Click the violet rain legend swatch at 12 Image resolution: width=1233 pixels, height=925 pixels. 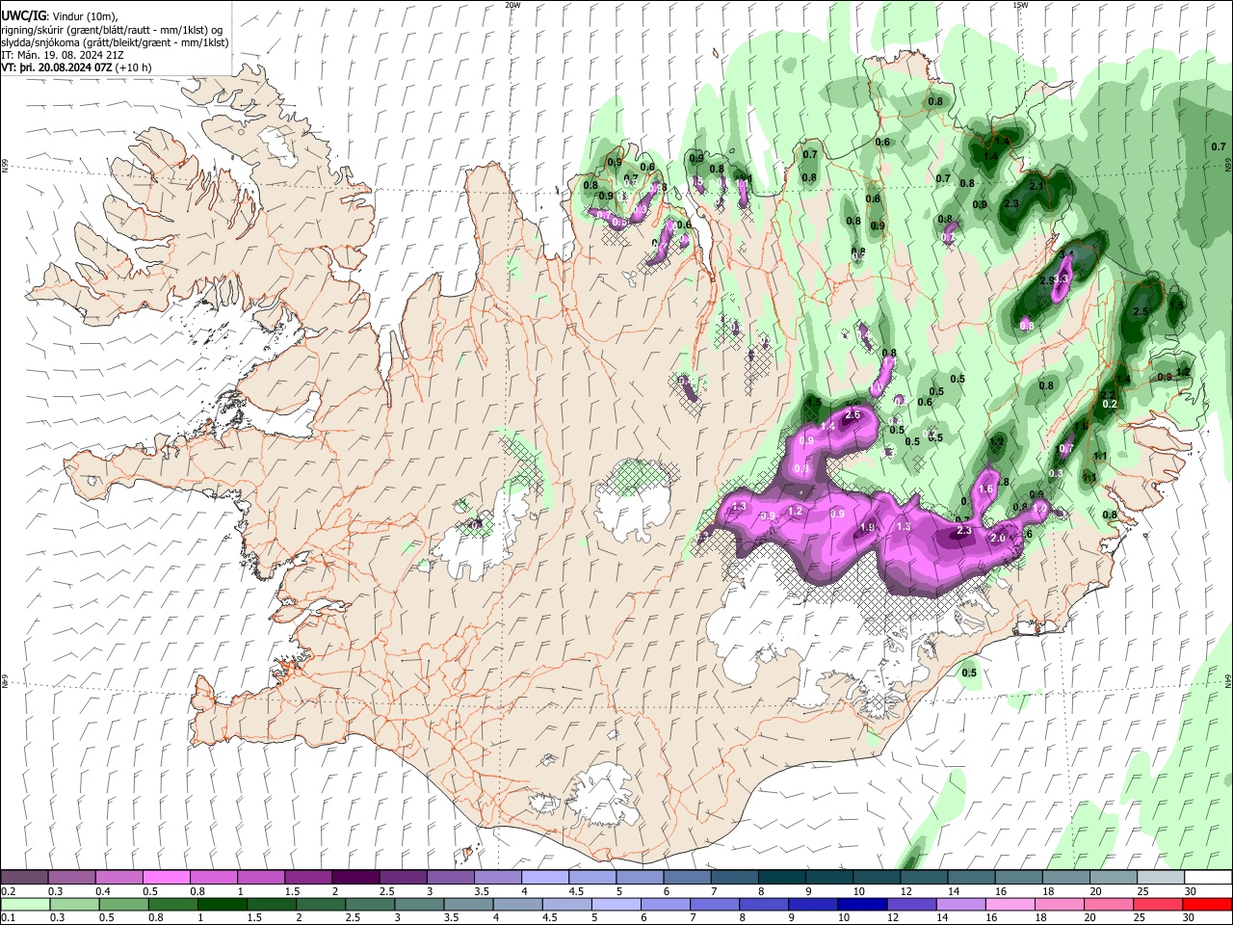point(910,905)
